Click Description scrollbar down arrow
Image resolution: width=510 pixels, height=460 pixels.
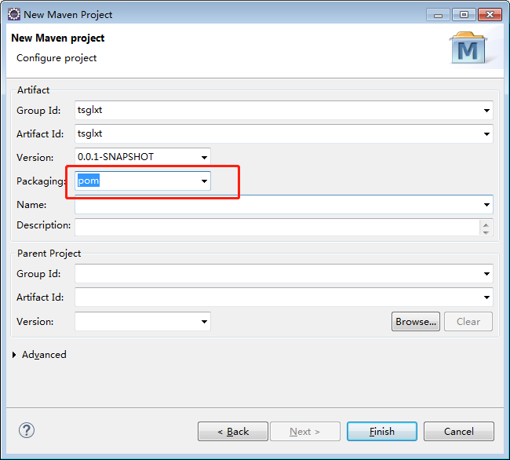[x=486, y=232]
